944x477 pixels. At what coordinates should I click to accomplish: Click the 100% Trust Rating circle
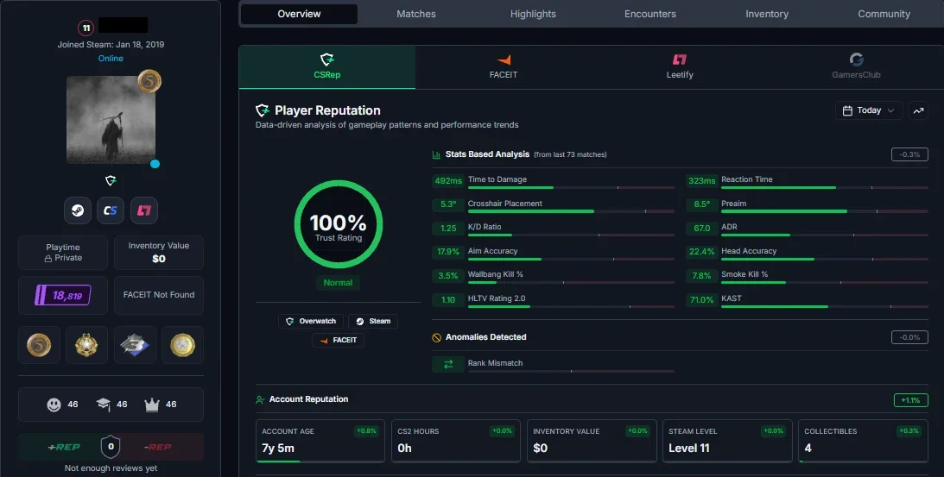click(x=339, y=223)
